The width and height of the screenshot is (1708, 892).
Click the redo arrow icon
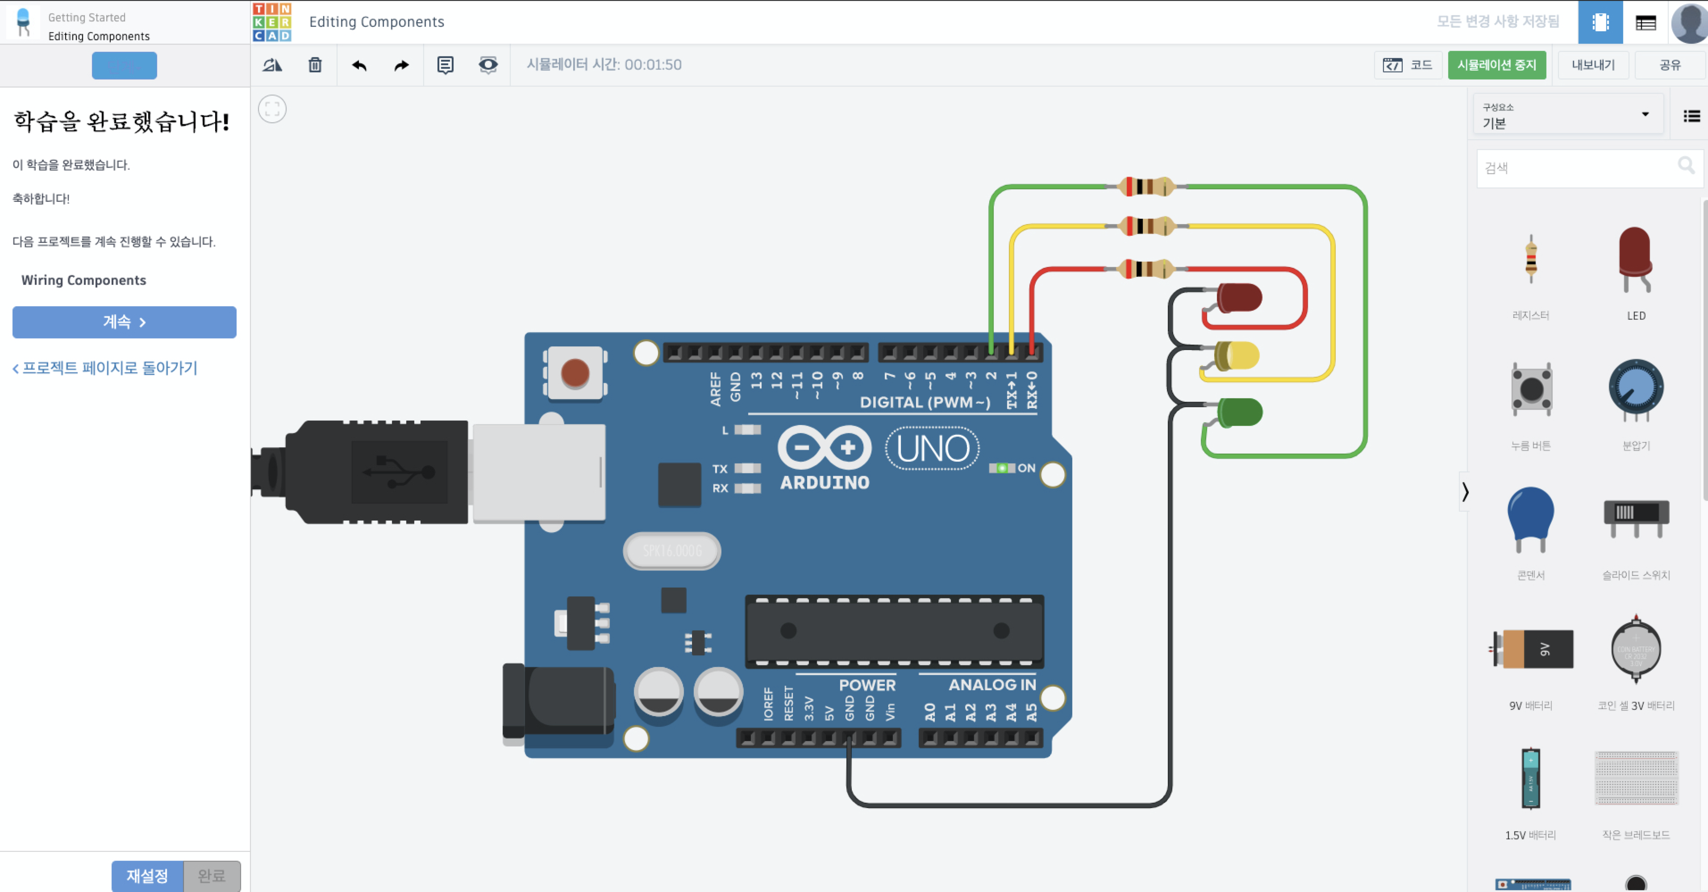click(x=402, y=65)
